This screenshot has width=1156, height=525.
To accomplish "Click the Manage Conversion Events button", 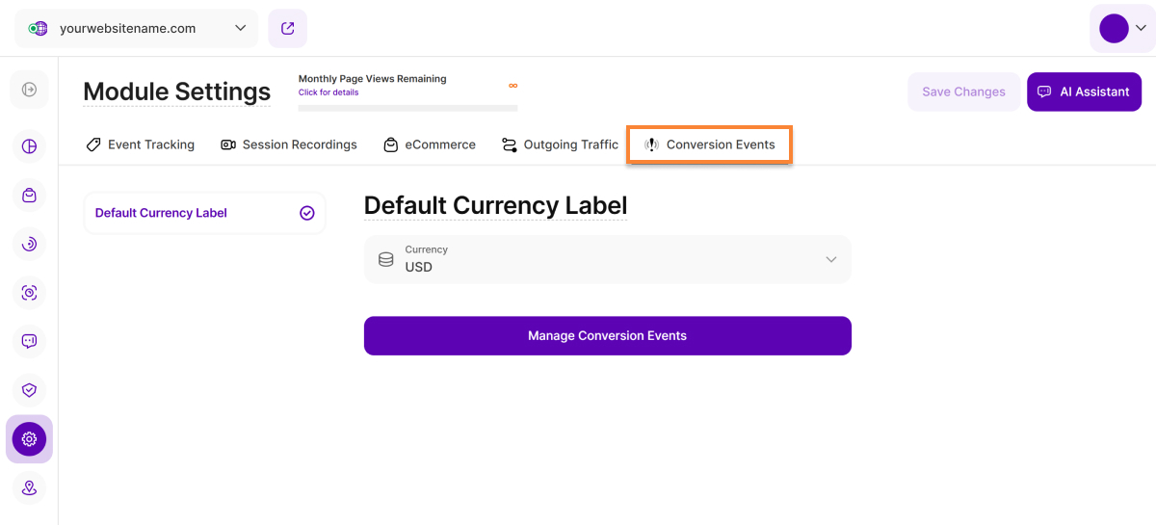I will 607,336.
